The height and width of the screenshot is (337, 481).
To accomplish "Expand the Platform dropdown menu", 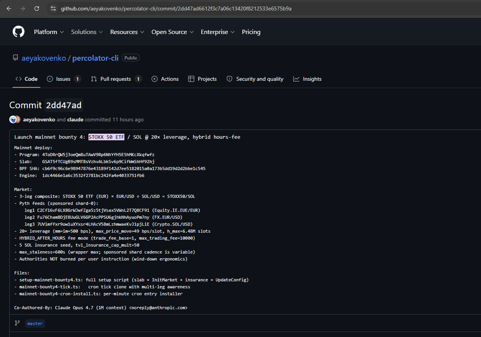I will (x=49, y=32).
